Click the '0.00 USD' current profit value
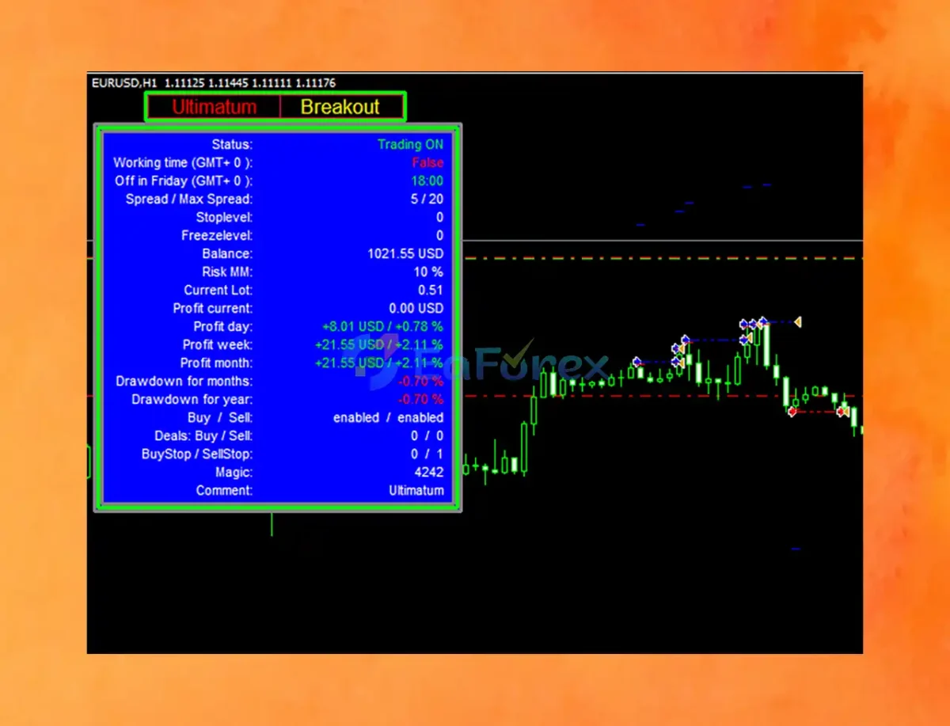Viewport: 950px width, 726px height. (416, 308)
